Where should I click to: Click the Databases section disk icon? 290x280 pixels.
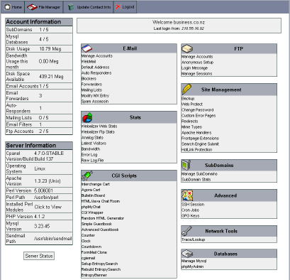coord(187,254)
